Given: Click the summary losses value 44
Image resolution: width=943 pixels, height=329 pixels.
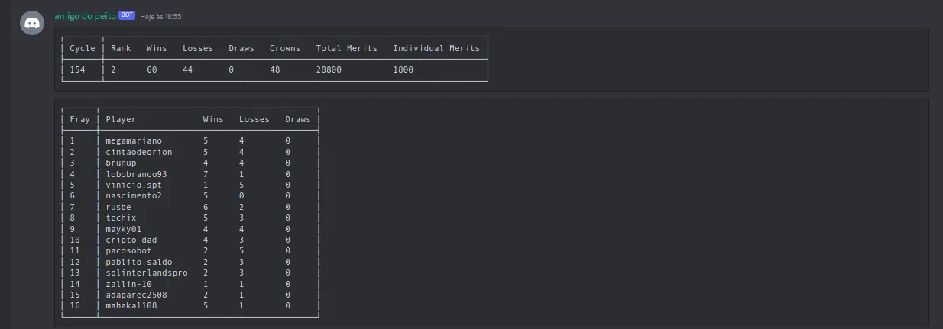Looking at the screenshot, I should [187, 69].
